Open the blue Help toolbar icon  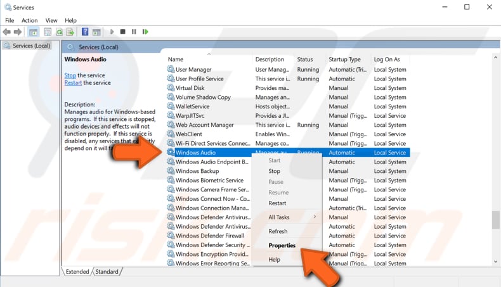(x=85, y=32)
